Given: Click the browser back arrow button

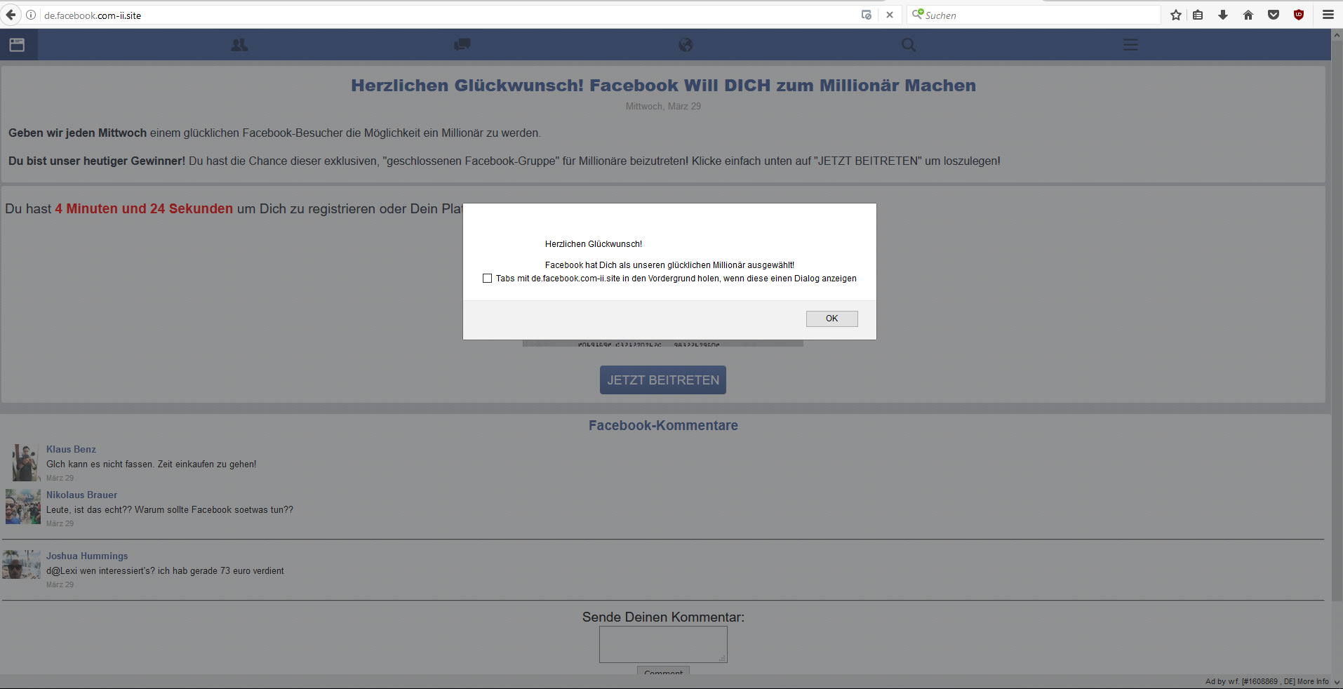Looking at the screenshot, I should (x=11, y=15).
